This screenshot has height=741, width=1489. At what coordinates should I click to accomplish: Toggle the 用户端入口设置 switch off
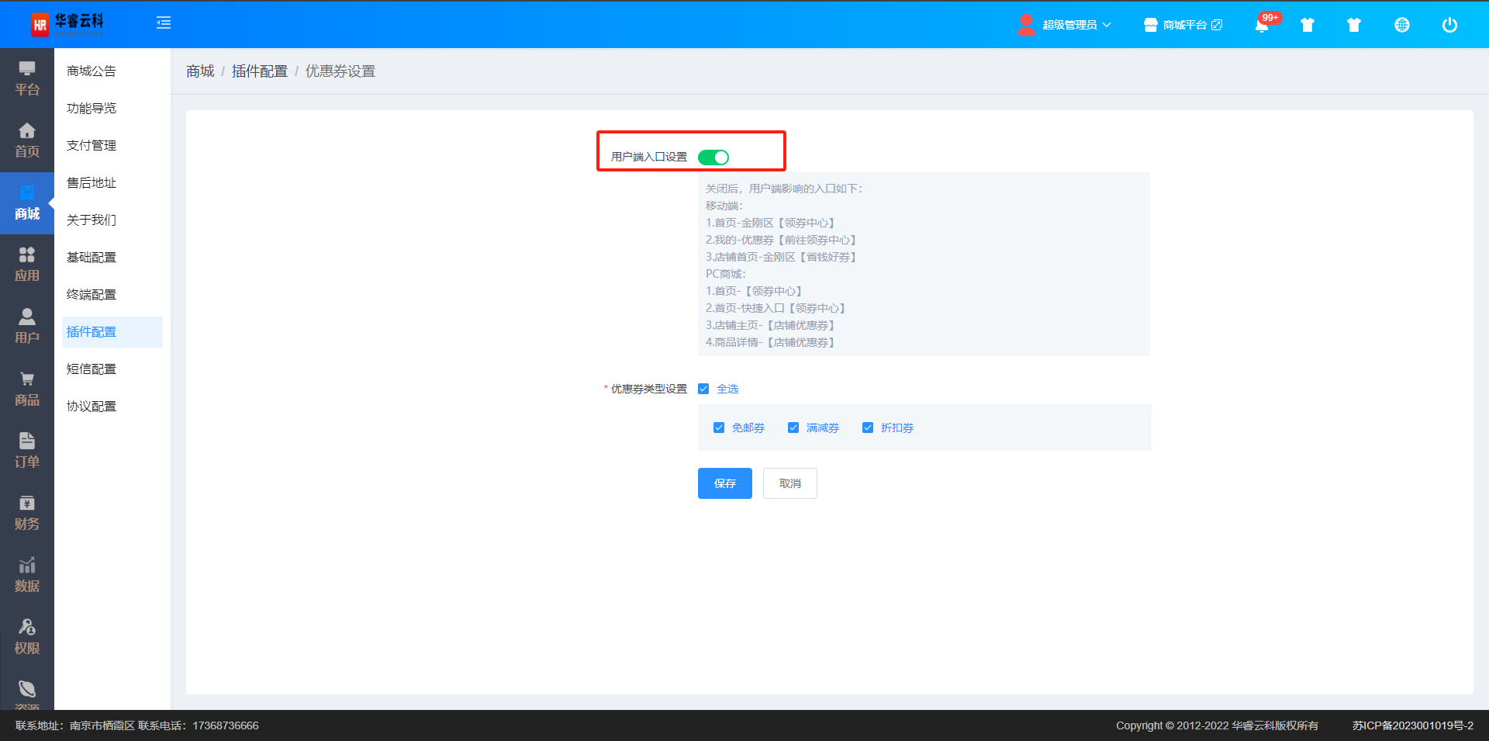[713, 158]
